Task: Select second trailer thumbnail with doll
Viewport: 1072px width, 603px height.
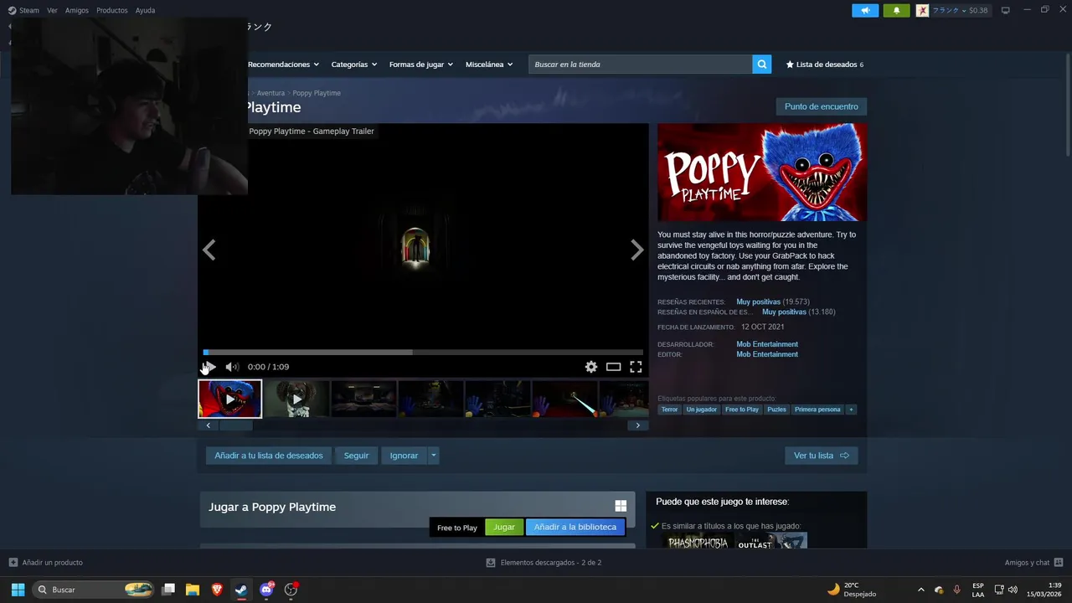Action: (296, 399)
